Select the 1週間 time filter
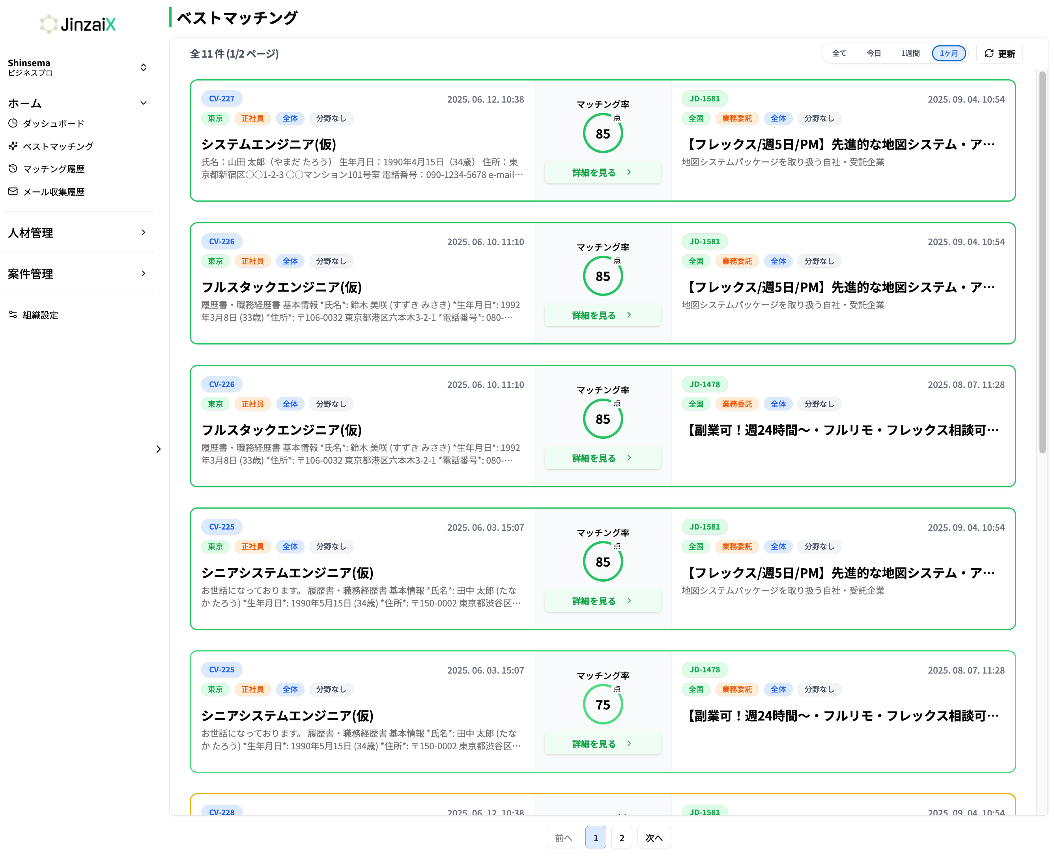1054x861 pixels. [910, 53]
